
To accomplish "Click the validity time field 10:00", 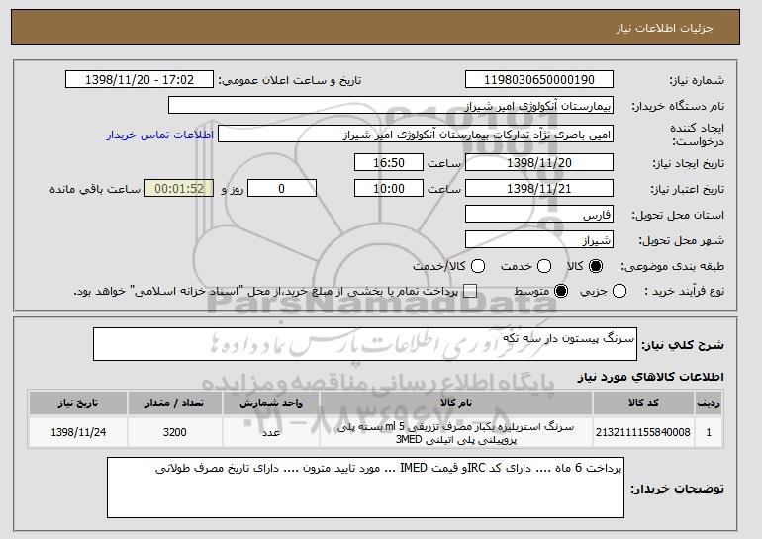I will point(389,189).
